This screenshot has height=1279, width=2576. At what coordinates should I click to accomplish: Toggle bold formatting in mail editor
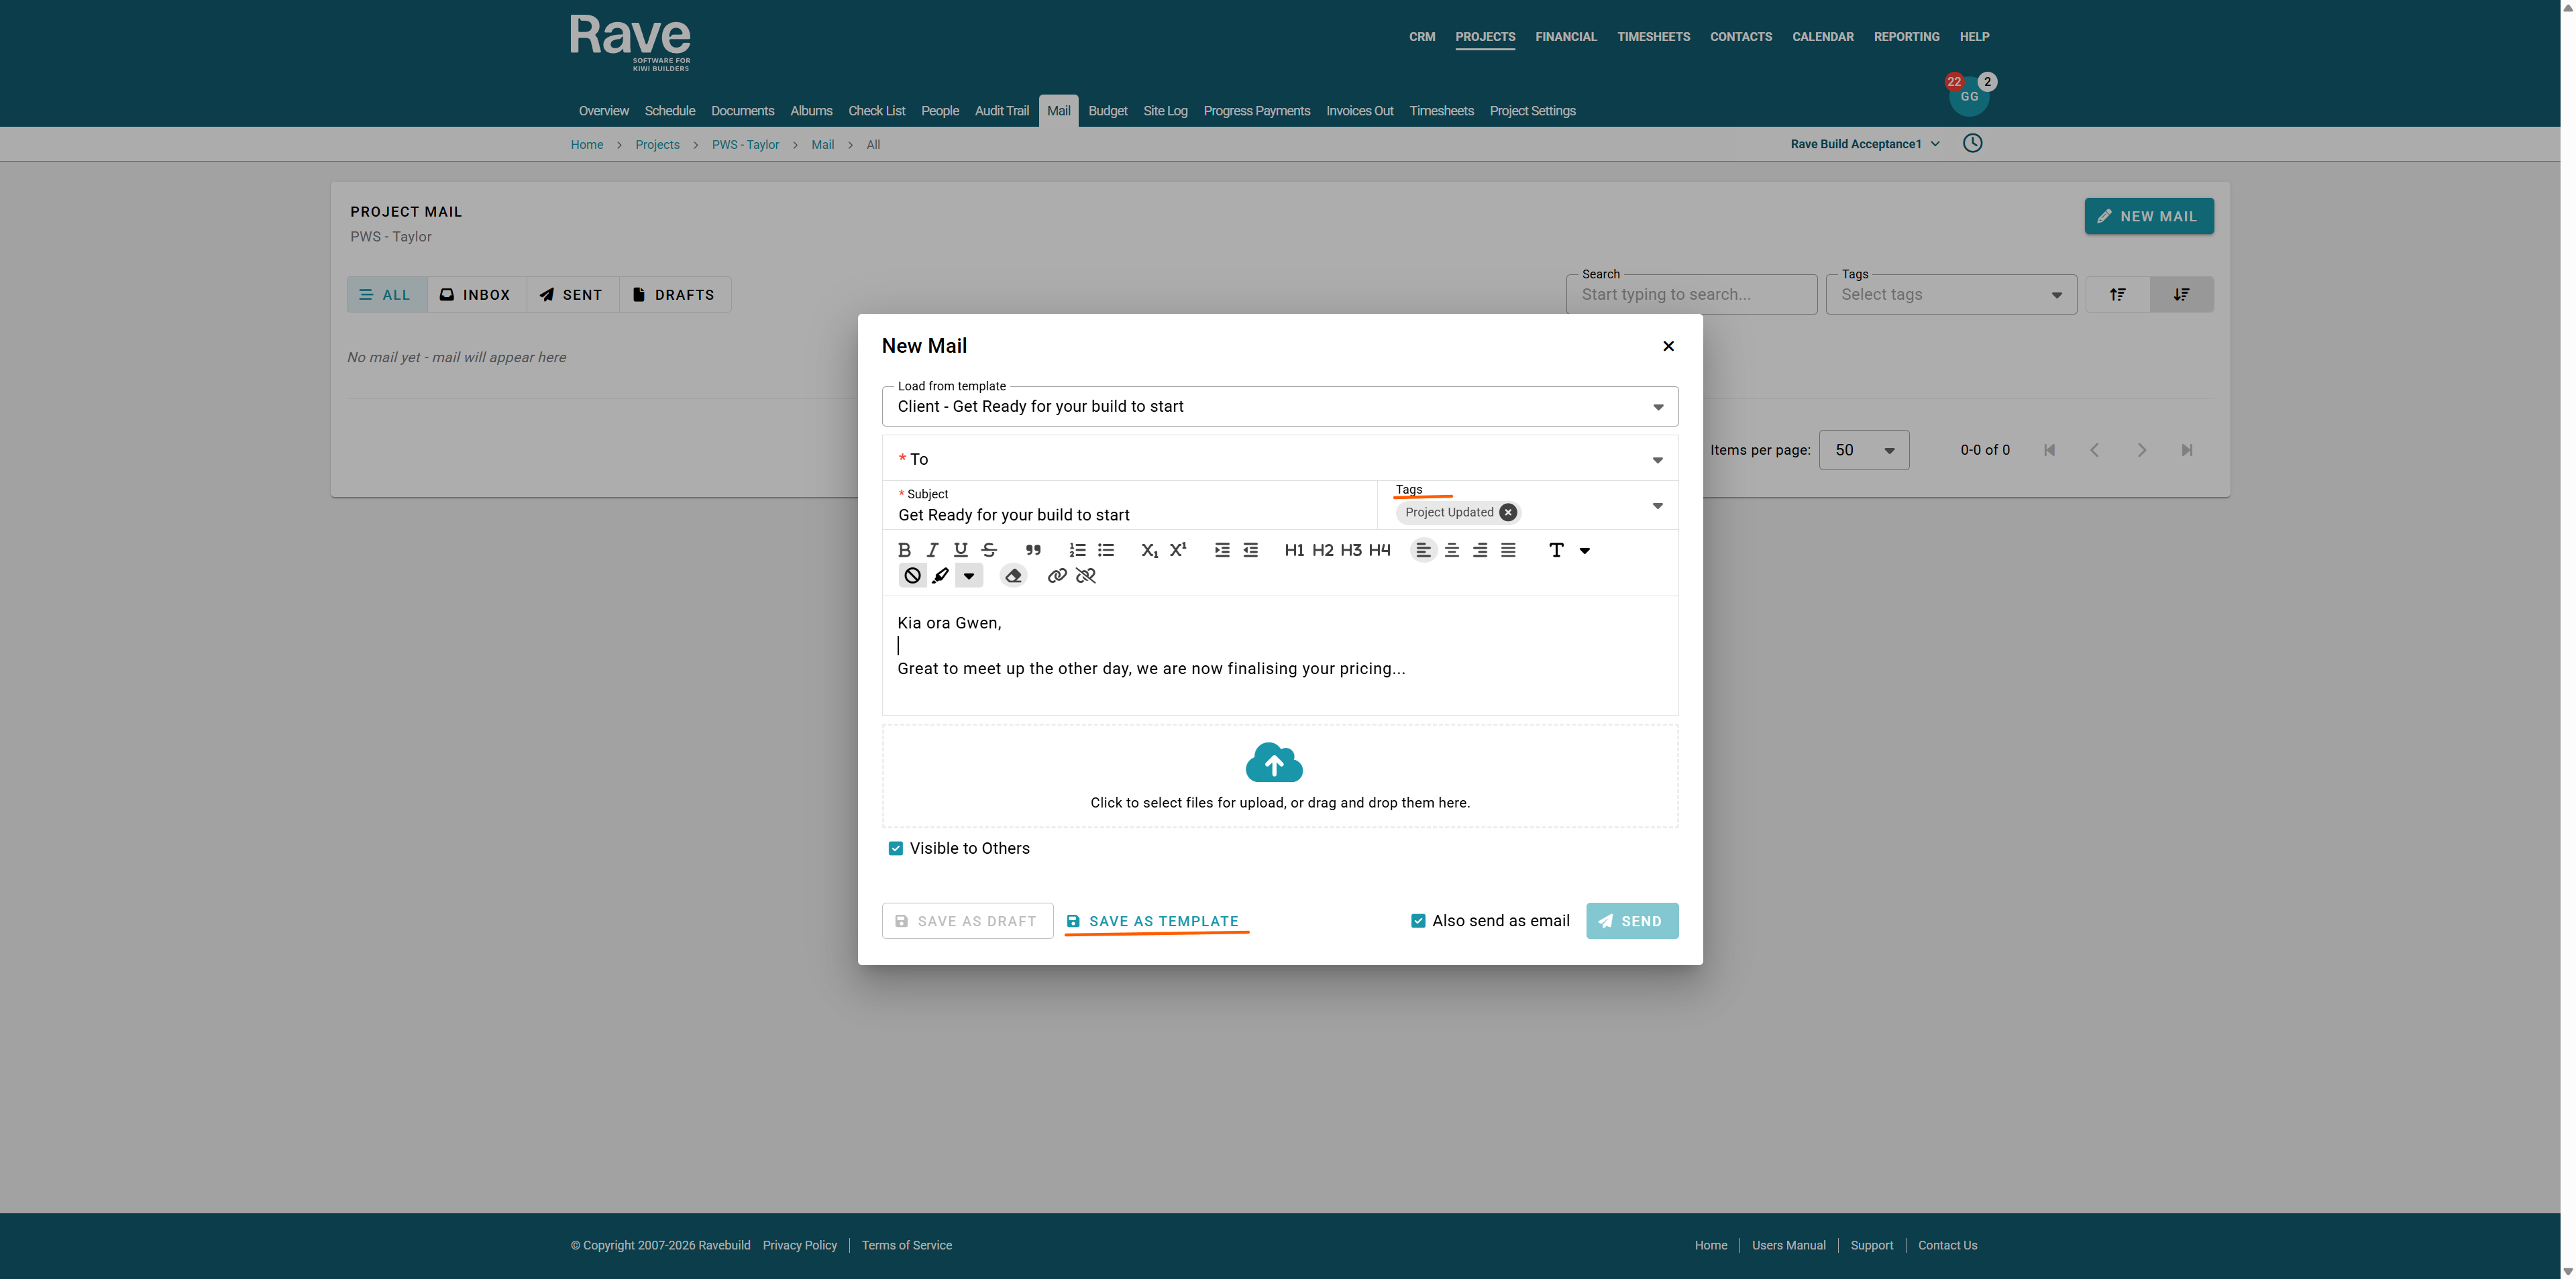(904, 550)
